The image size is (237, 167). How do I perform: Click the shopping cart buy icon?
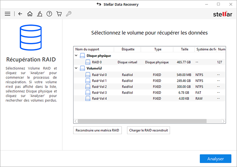[x=59, y=14]
